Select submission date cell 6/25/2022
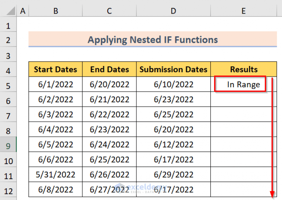 174,115
